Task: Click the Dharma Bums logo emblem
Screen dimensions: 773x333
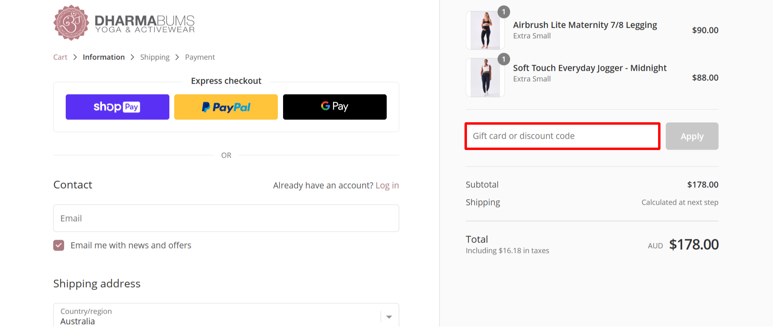Action: point(71,23)
